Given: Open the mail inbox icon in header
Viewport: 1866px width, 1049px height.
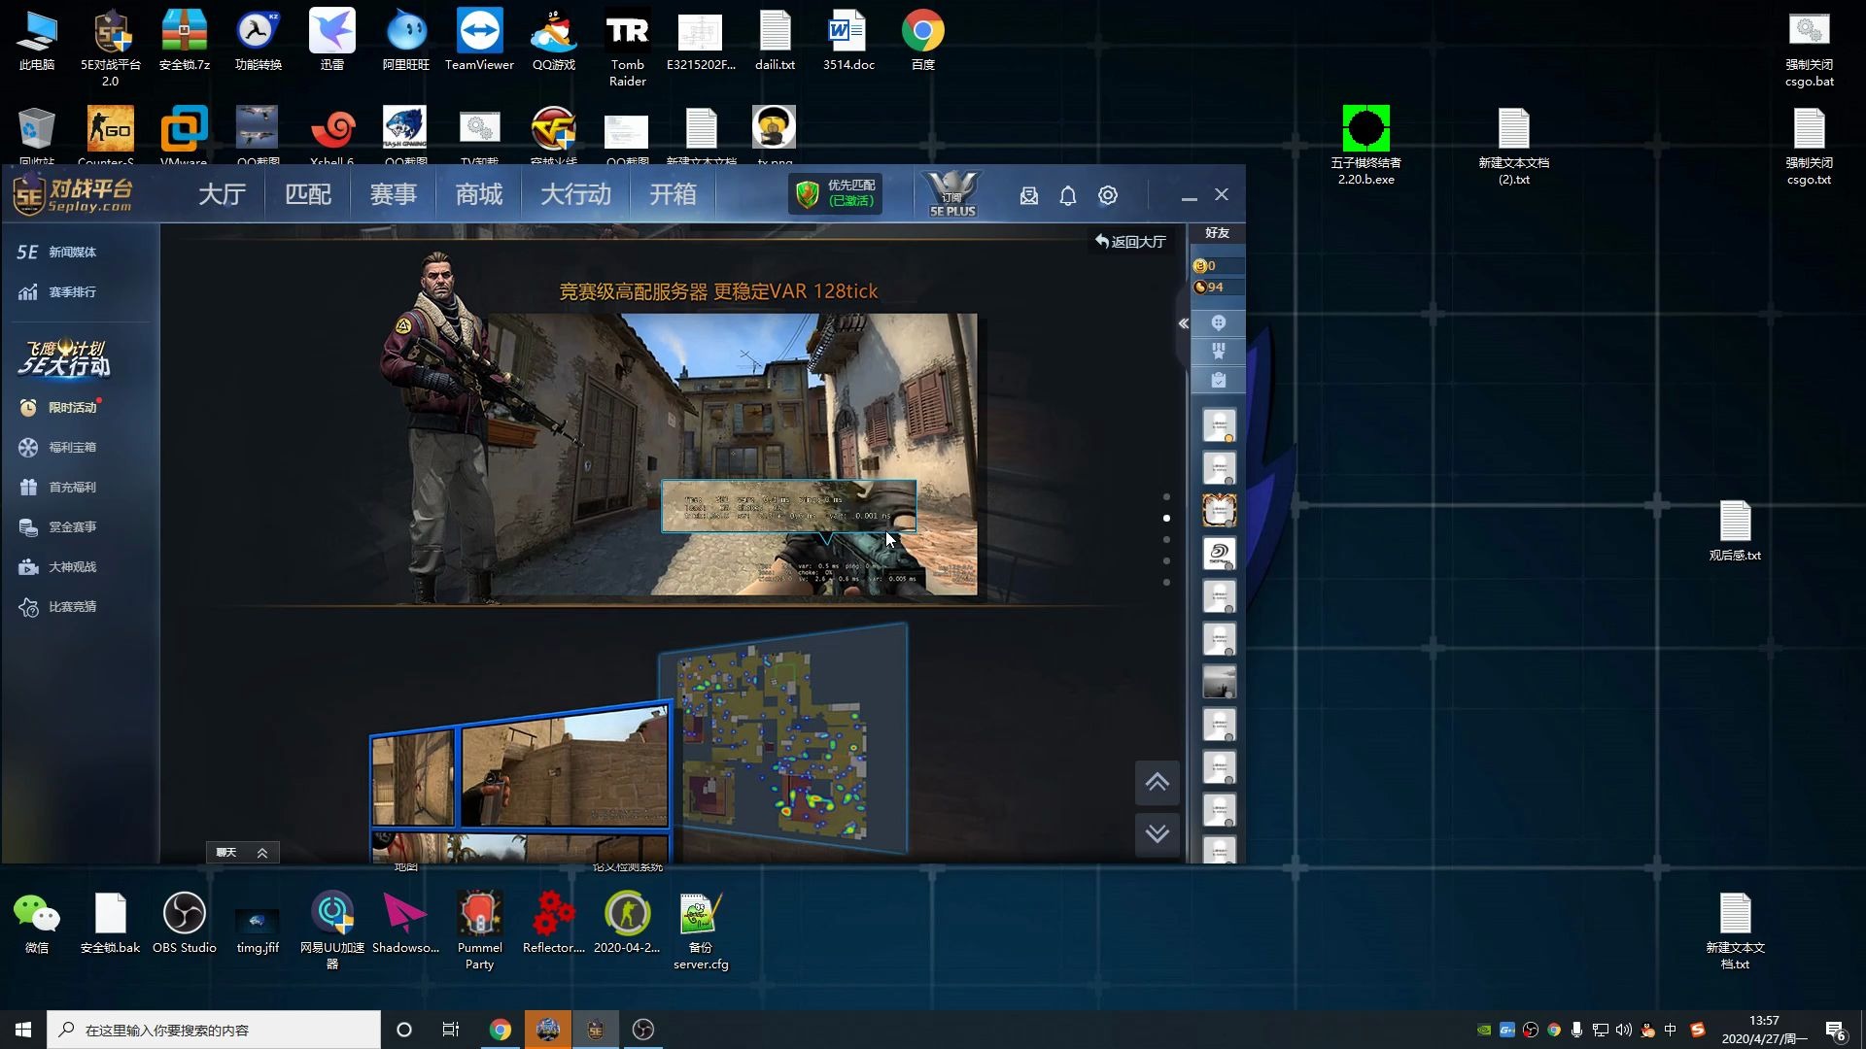Looking at the screenshot, I should point(1029,195).
